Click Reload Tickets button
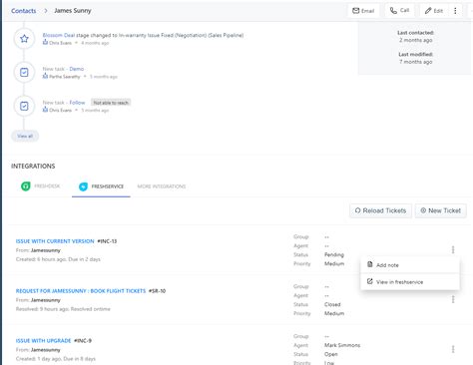This screenshot has height=365, width=473. pyautogui.click(x=380, y=210)
